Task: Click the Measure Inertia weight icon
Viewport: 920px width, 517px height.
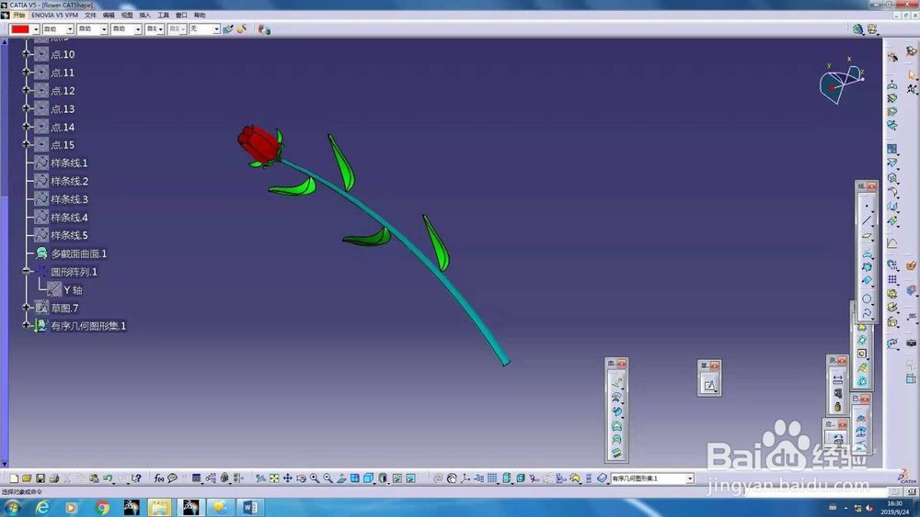Action: 837,406
